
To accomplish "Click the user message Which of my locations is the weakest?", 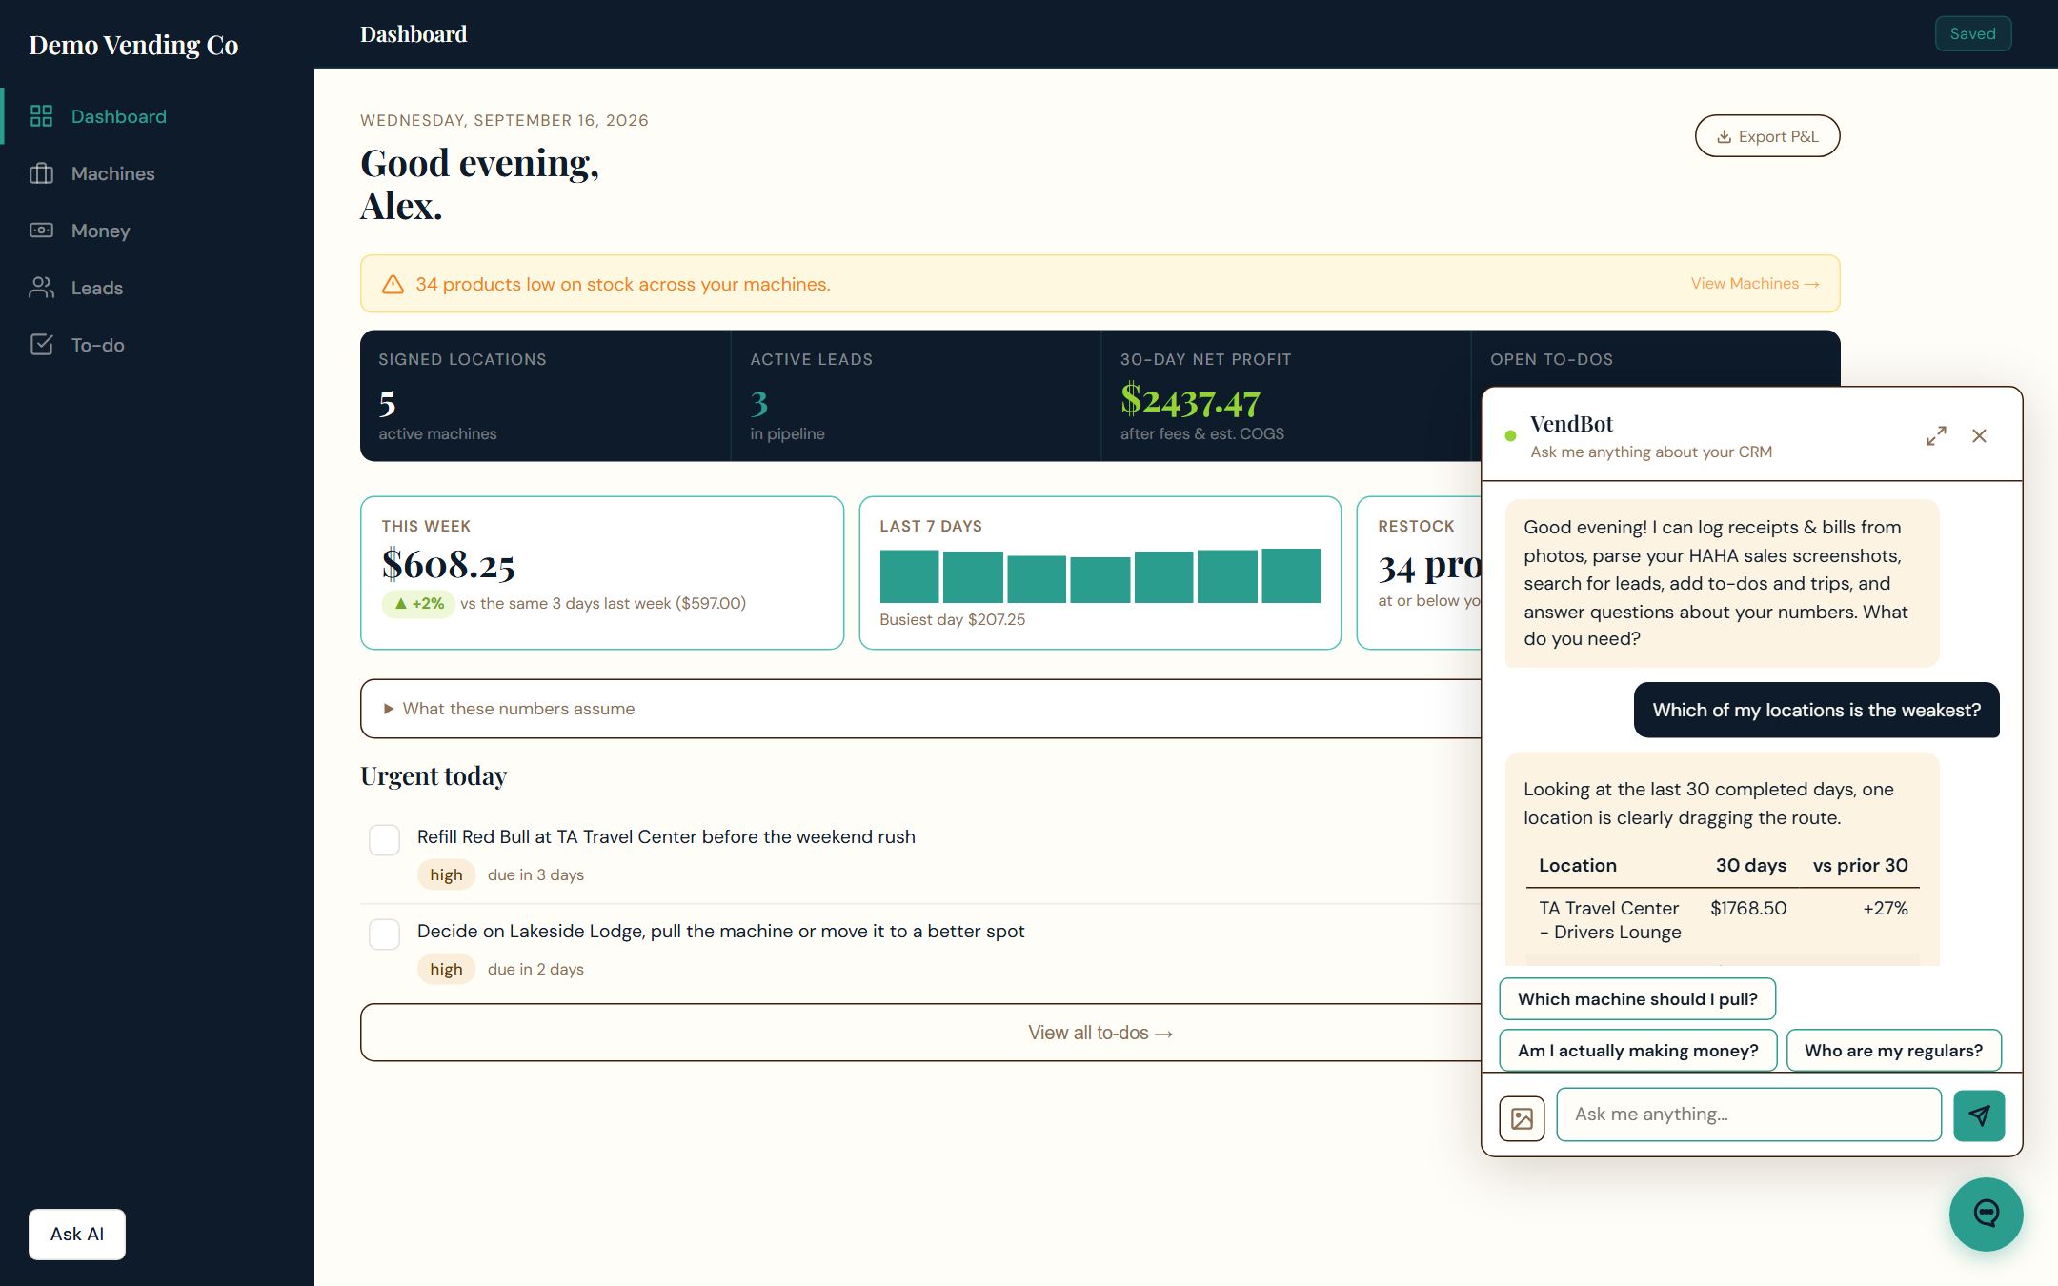I will (1816, 710).
